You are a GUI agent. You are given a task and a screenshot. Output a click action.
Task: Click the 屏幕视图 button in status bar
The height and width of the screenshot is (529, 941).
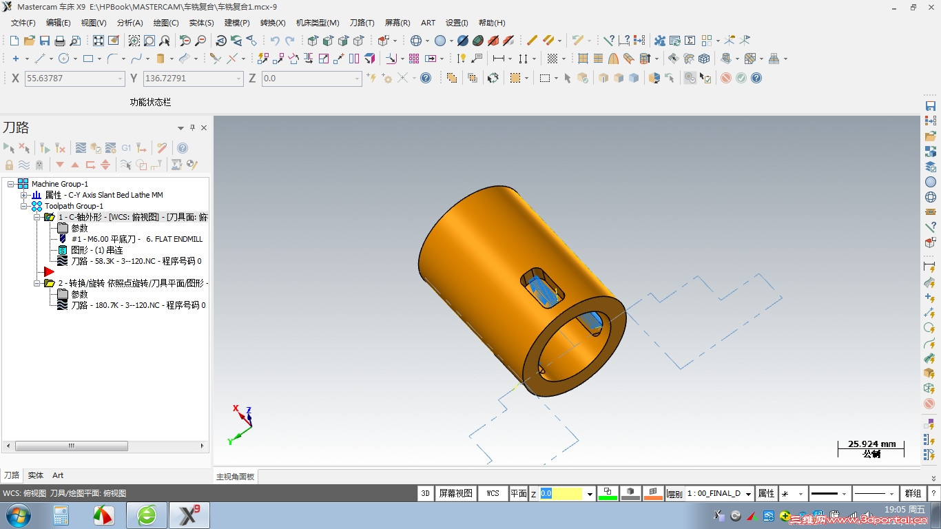(456, 493)
